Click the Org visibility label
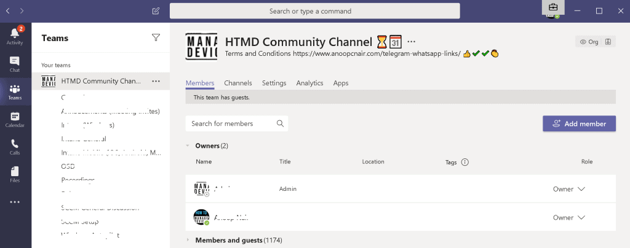Viewport: 630px width, 248px height. [x=589, y=42]
